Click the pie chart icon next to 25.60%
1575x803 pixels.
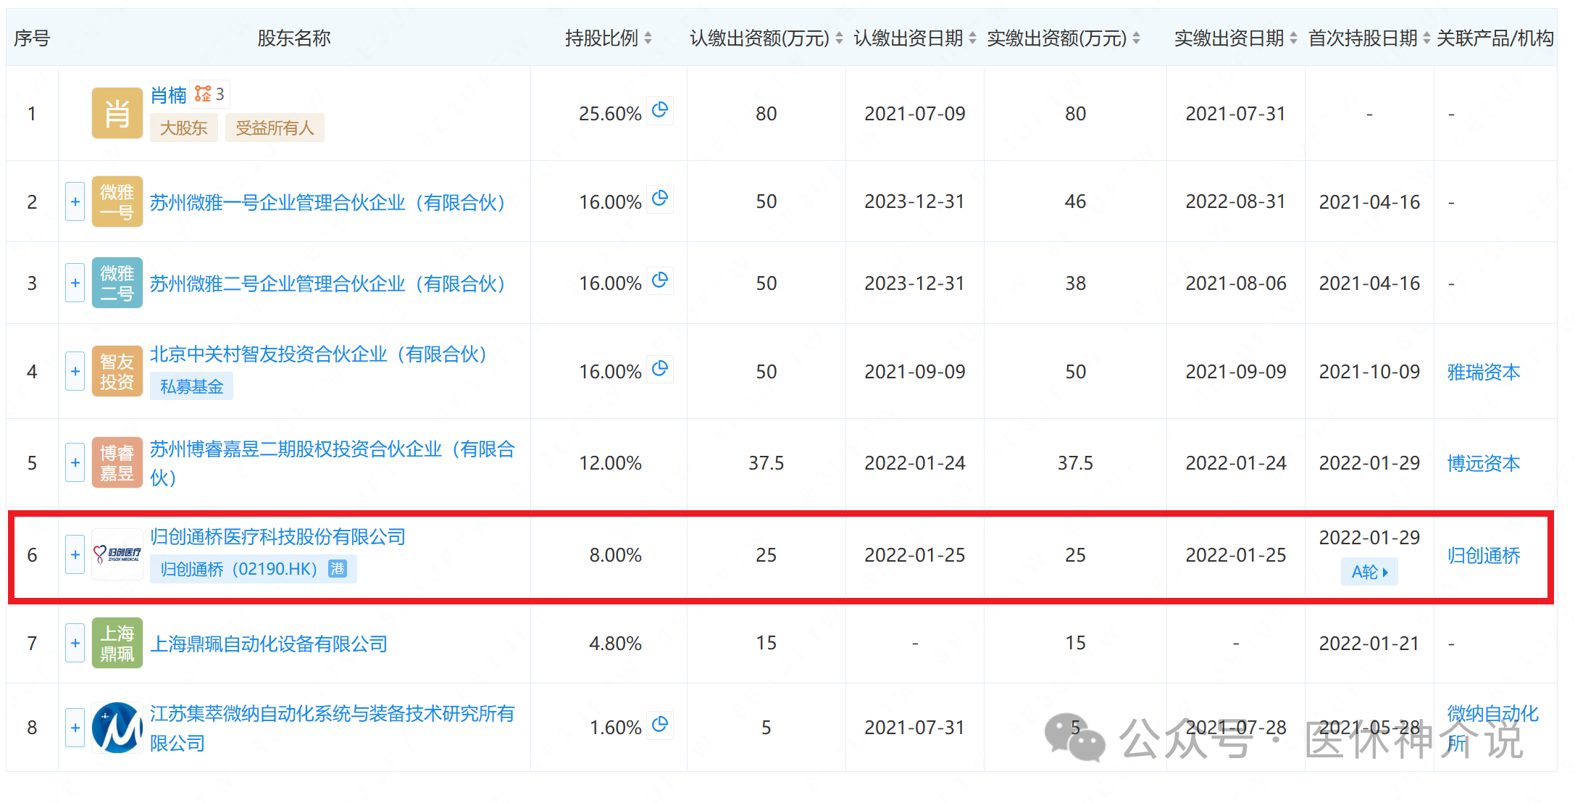(x=659, y=110)
